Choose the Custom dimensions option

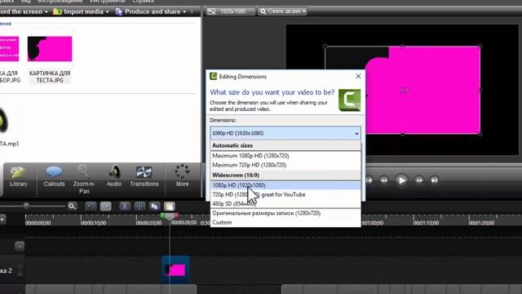coord(285,222)
